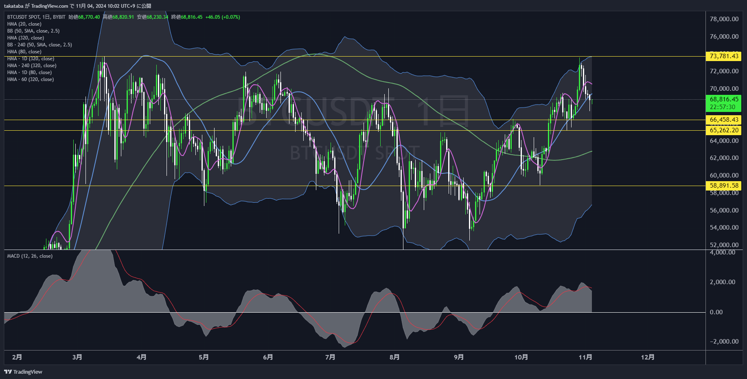Click the 70,000.00 price axis label
This screenshot has width=747, height=379.
(x=724, y=89)
